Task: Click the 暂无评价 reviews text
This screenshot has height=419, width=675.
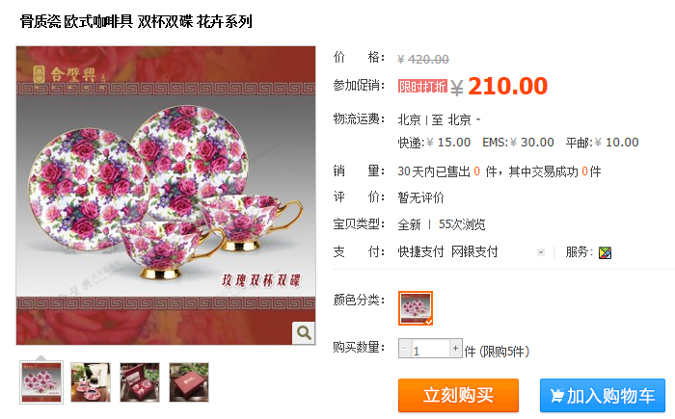Action: click(x=420, y=197)
